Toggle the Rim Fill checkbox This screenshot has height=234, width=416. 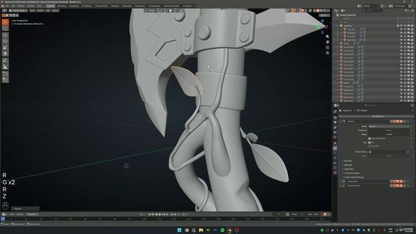point(369,142)
